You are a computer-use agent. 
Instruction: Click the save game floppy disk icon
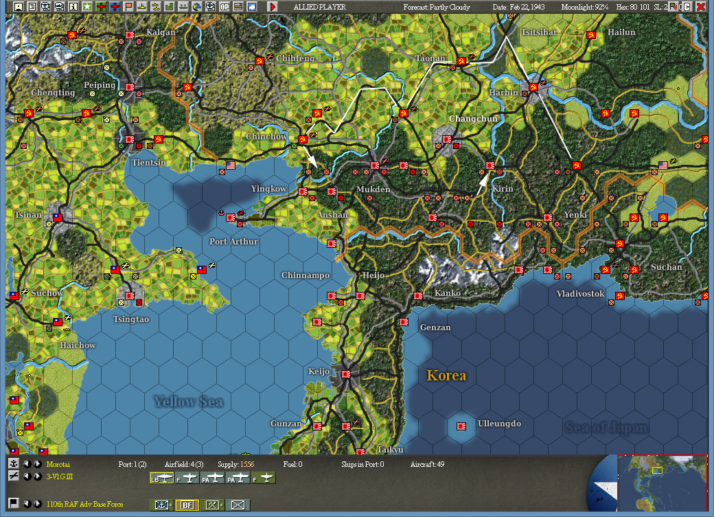[x=19, y=7]
